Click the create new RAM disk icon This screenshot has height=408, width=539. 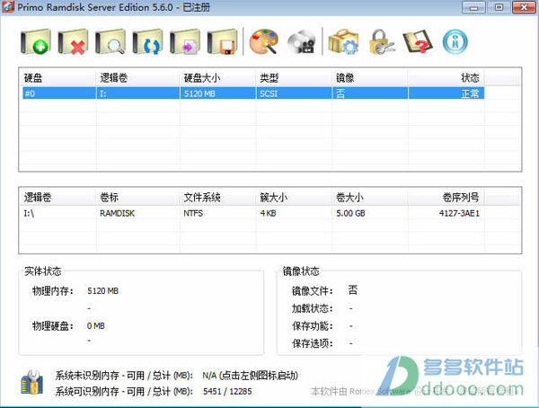click(x=35, y=41)
